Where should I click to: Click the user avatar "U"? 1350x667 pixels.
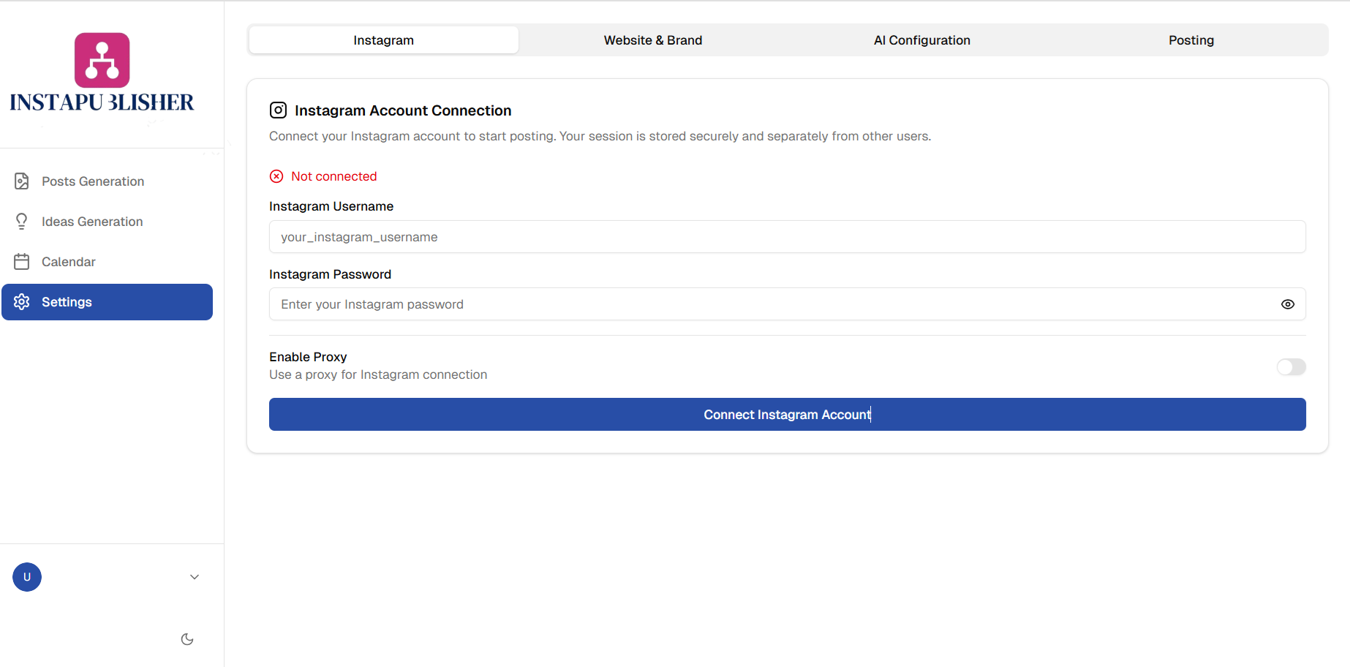(x=27, y=577)
